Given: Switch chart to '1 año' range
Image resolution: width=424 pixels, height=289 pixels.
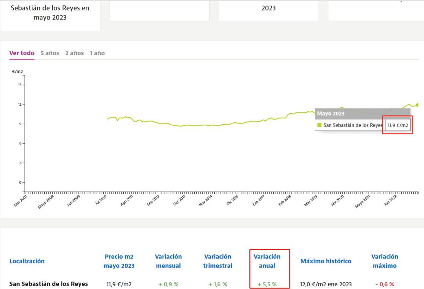Looking at the screenshot, I should [97, 53].
